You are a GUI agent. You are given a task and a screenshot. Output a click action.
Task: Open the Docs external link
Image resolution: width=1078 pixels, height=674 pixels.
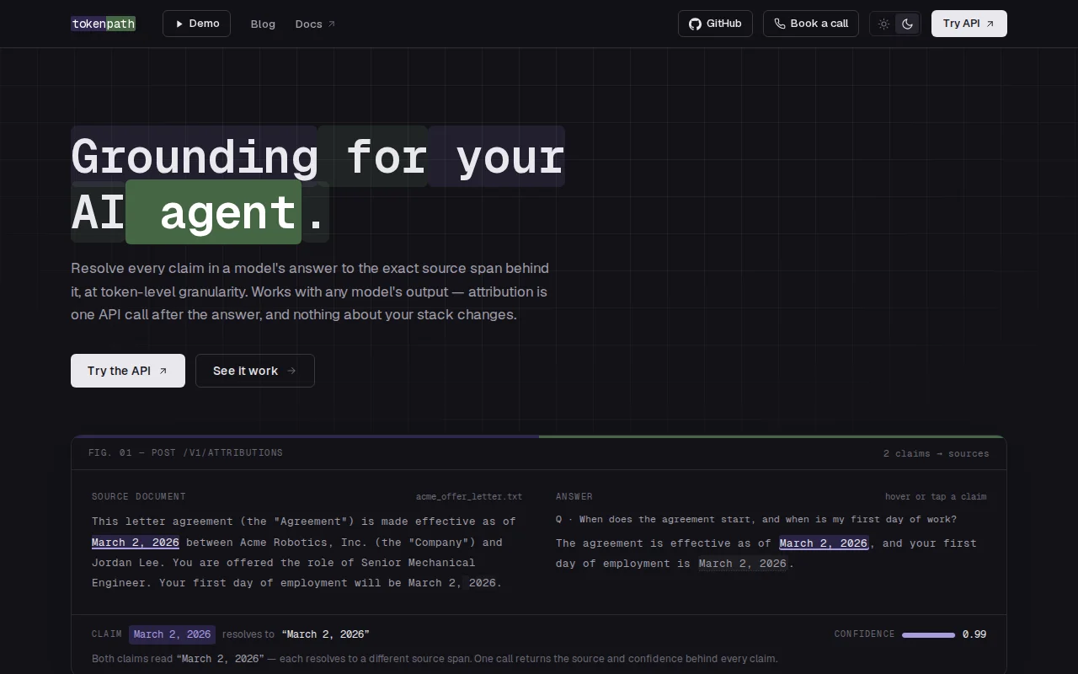click(x=315, y=24)
